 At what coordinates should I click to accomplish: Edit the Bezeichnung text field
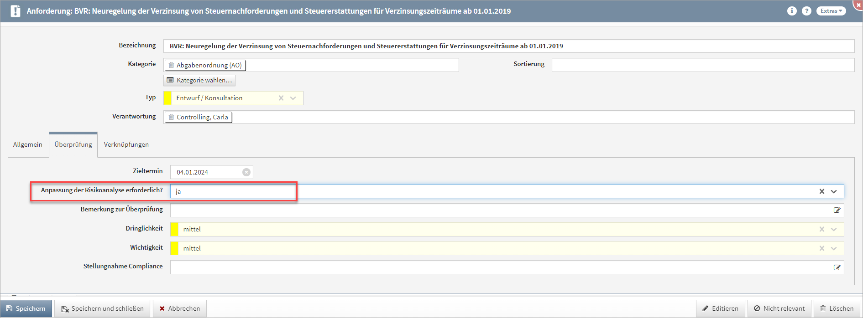point(509,46)
